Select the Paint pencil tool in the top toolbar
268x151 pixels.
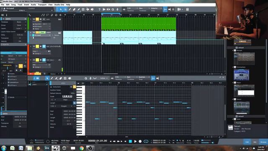click(79, 9)
